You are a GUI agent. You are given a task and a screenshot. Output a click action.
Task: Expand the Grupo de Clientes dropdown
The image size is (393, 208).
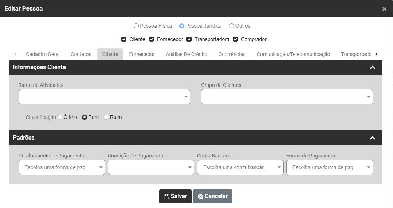coord(287,97)
